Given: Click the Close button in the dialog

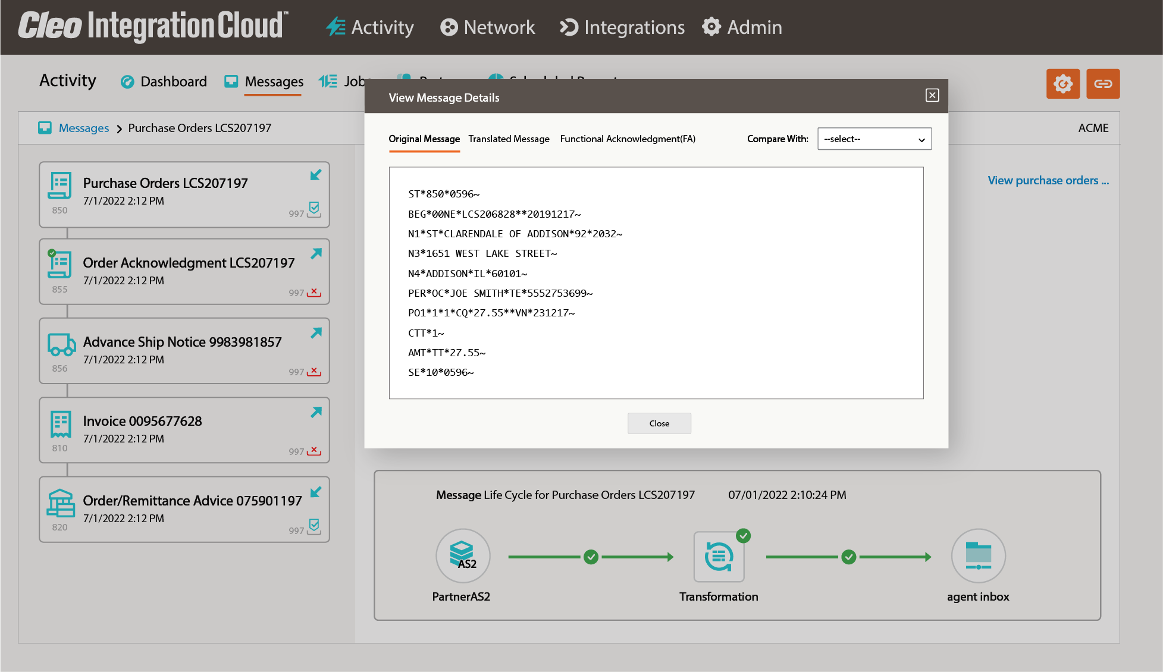Looking at the screenshot, I should 659,423.
